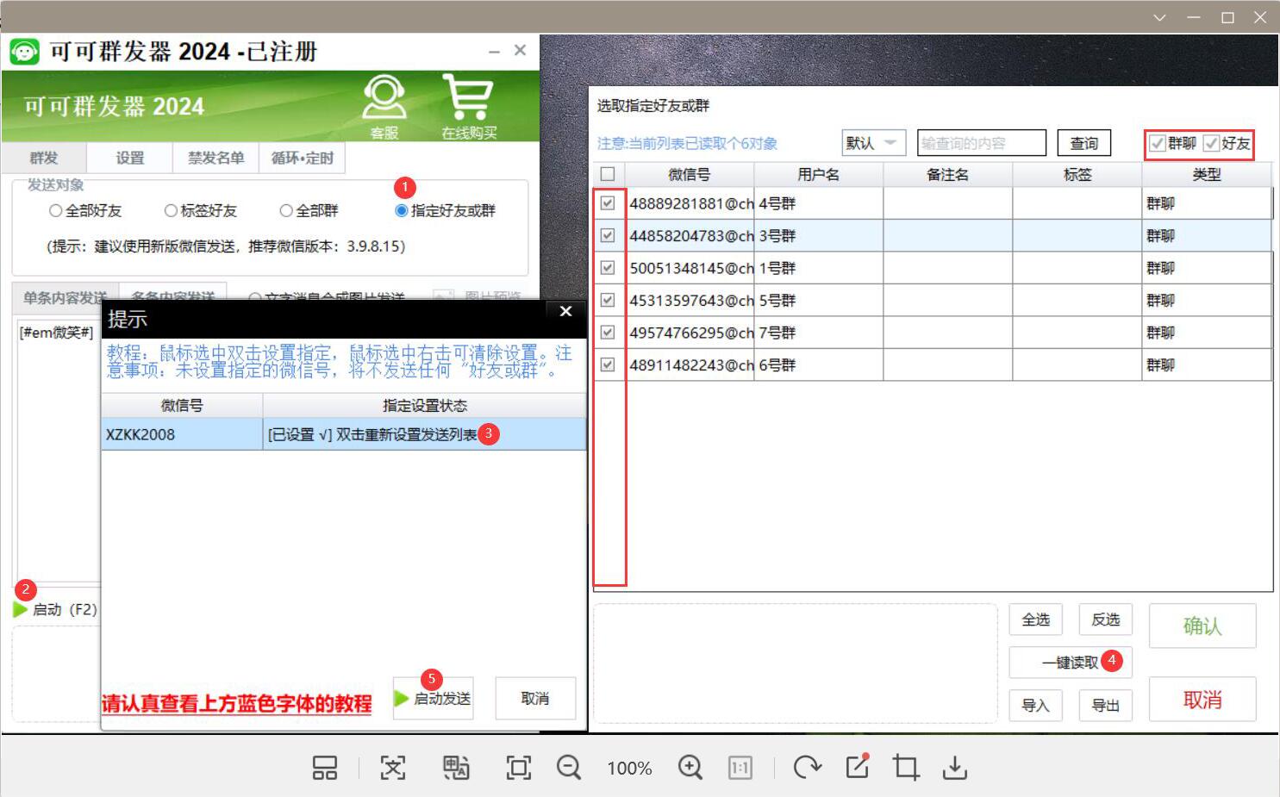Select the crop icon in viewer toolbar
Screen dimensions: 1280x797
click(906, 767)
